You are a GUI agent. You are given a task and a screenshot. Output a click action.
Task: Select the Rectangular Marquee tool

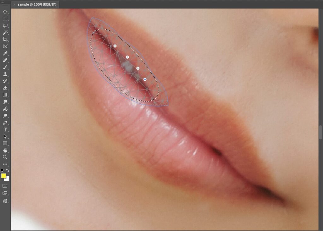(5, 19)
